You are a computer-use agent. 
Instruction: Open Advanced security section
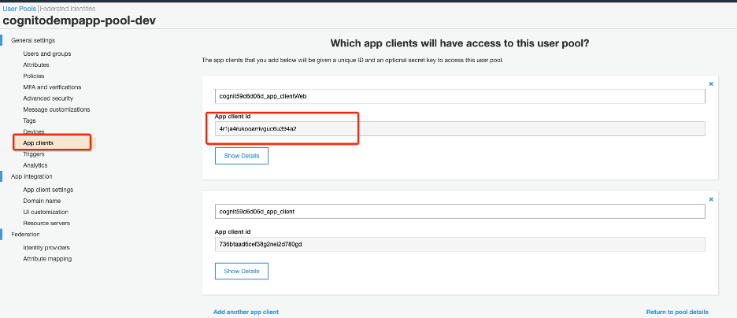[x=48, y=98]
